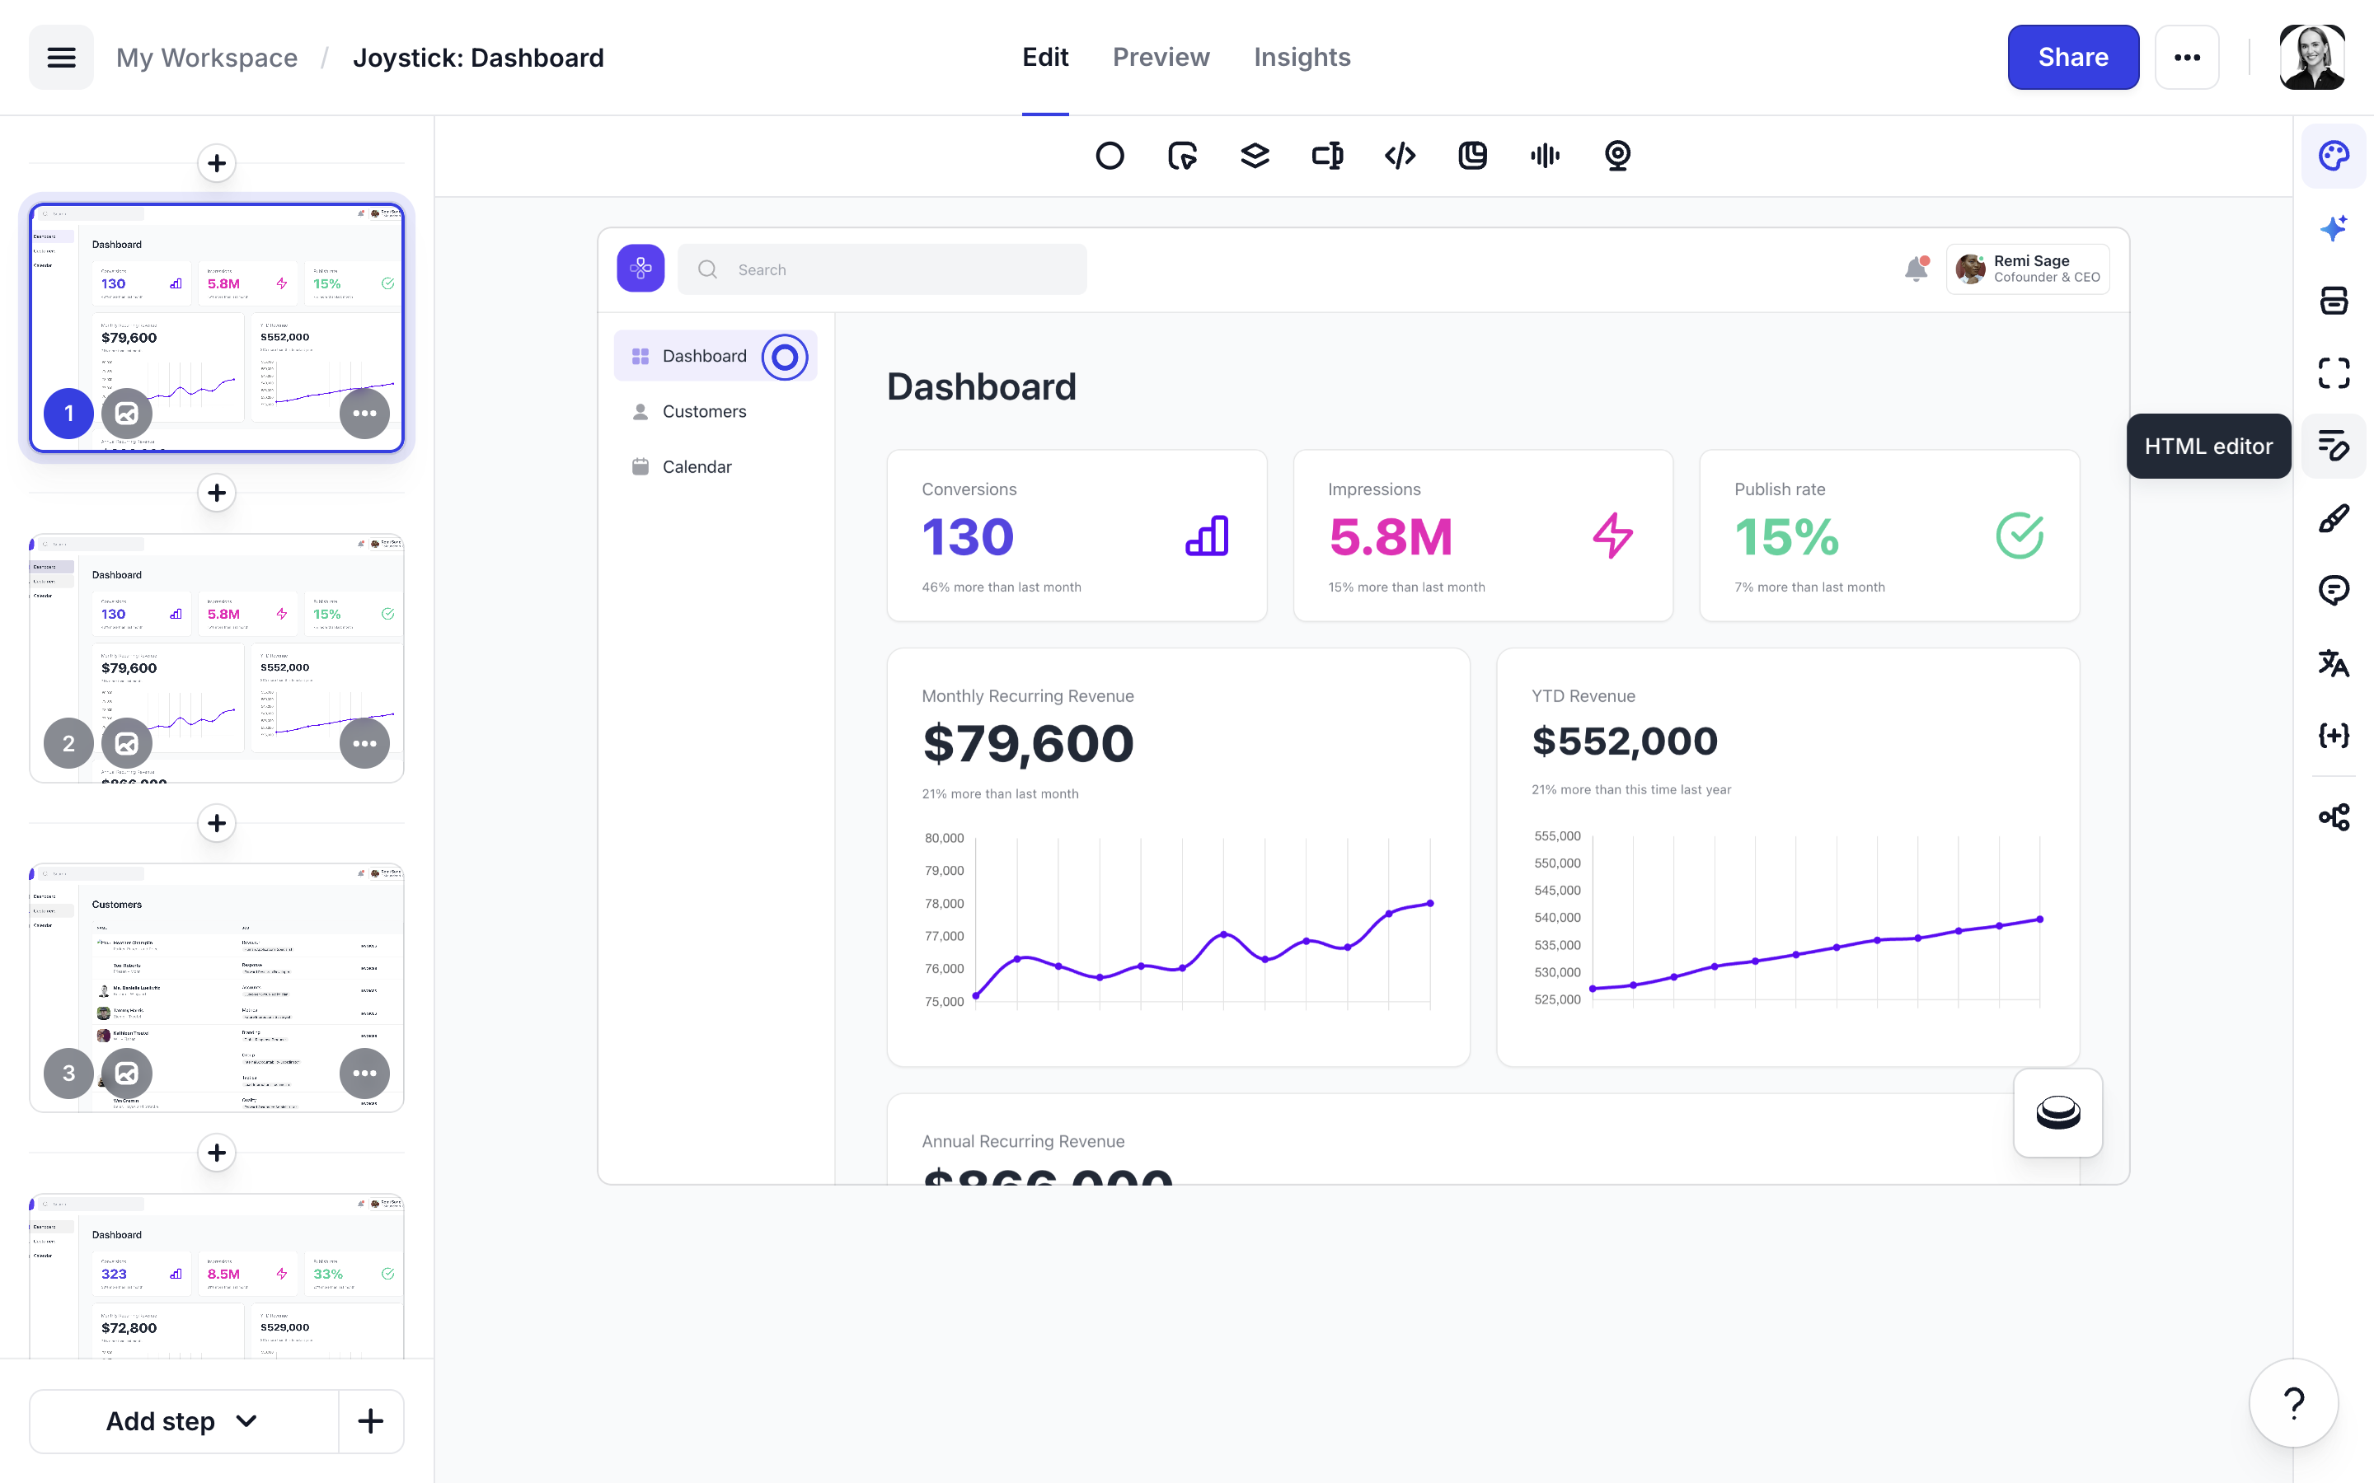Click the blue hotspot ring on Dashboard

point(784,357)
